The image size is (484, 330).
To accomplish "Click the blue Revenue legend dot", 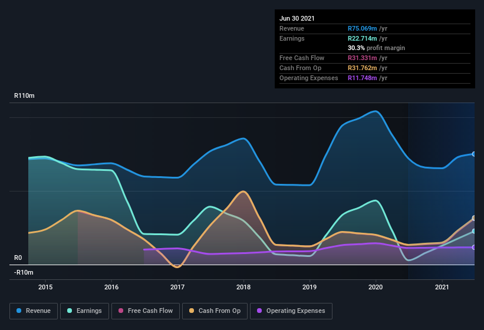I will (19, 311).
